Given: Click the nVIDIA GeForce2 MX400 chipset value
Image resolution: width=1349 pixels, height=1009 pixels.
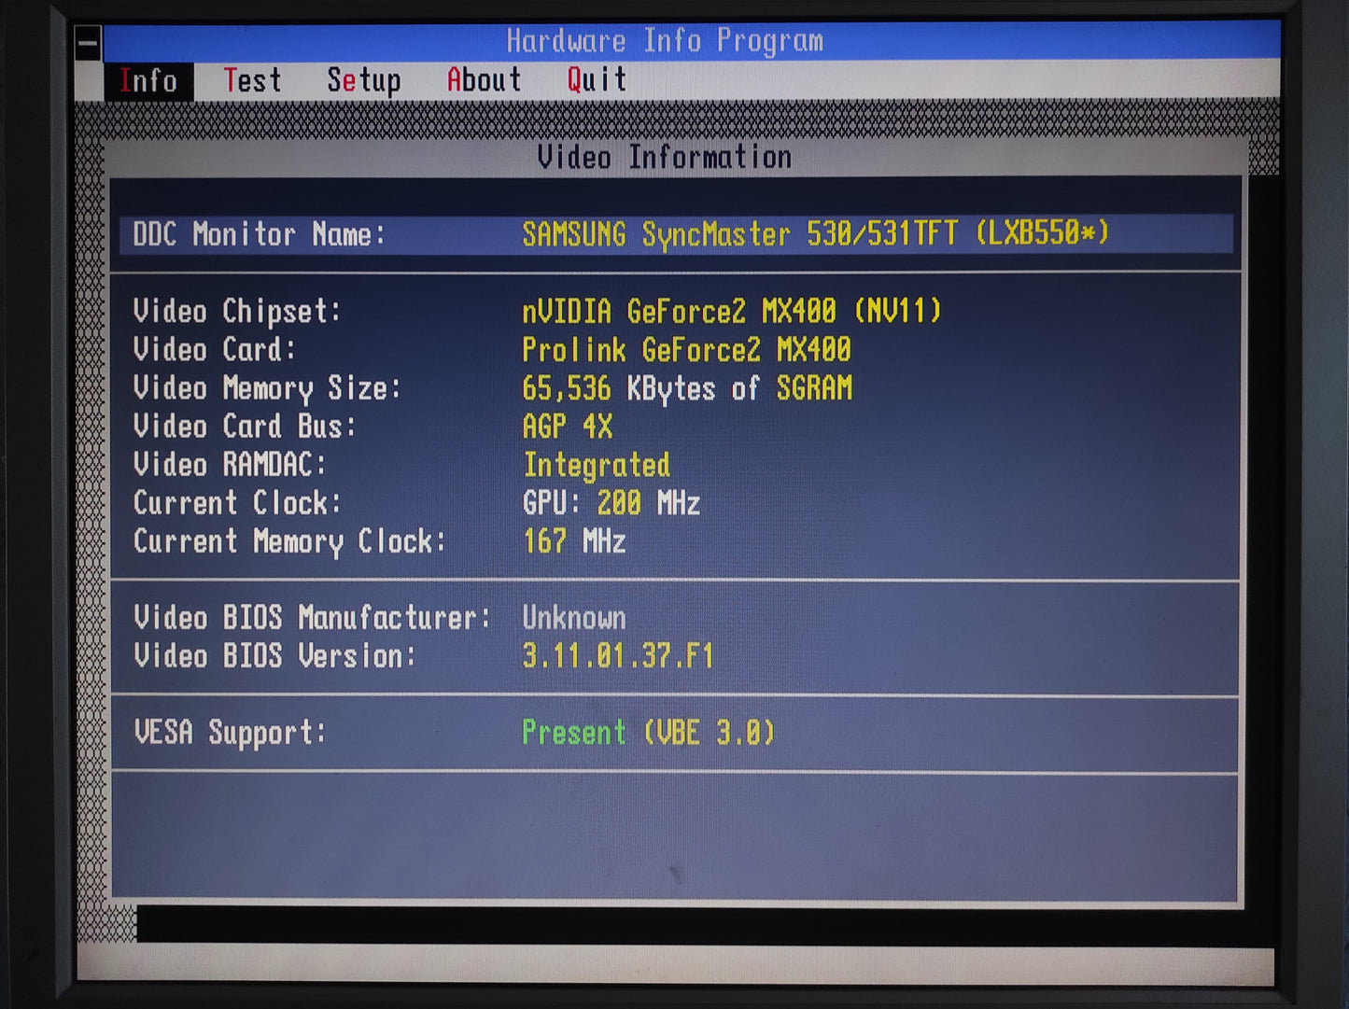Looking at the screenshot, I should (x=731, y=312).
